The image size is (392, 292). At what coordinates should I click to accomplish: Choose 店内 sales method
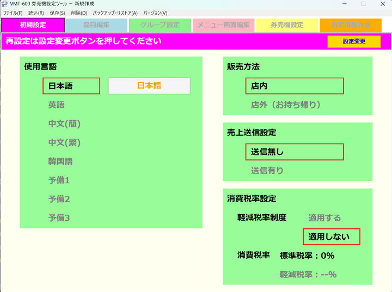(295, 86)
